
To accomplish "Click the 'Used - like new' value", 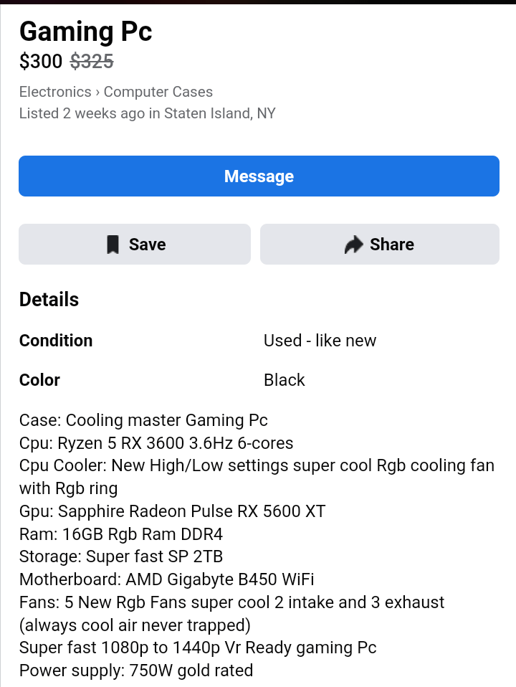I will click(x=320, y=341).
